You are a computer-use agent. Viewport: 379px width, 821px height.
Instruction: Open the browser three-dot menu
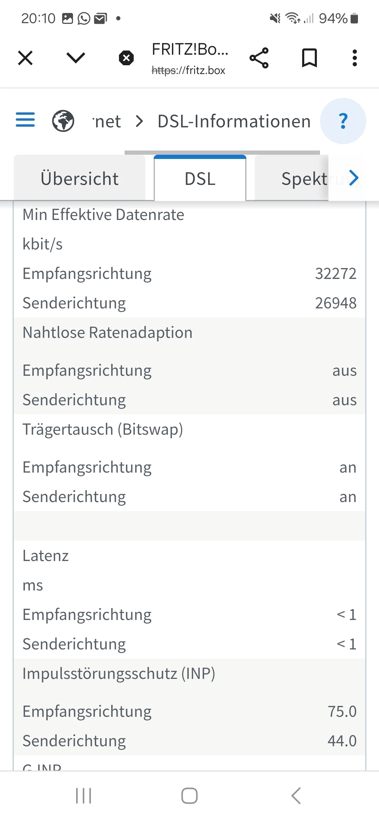[x=354, y=58]
